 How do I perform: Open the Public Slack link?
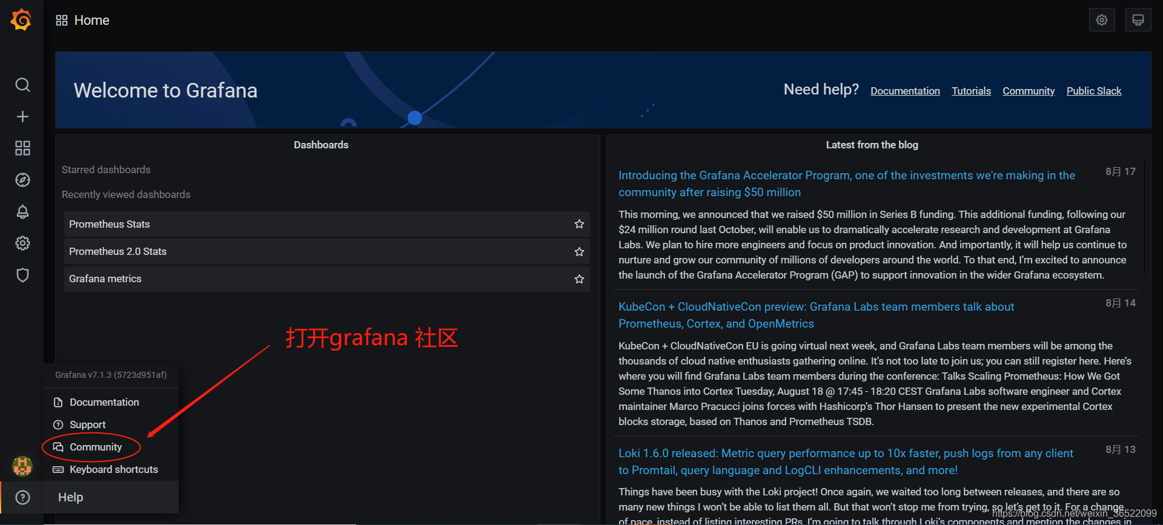1093,91
